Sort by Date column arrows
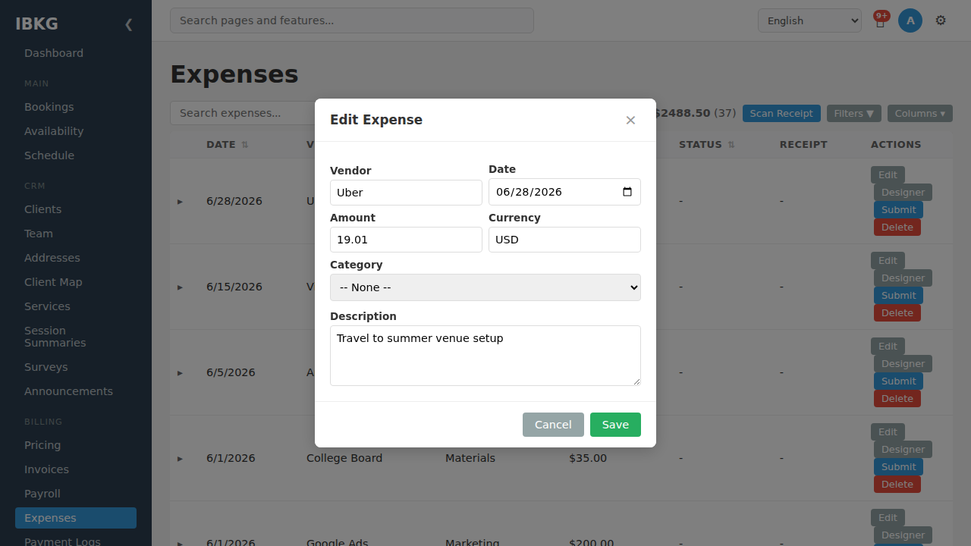The image size is (971, 546). (x=245, y=145)
